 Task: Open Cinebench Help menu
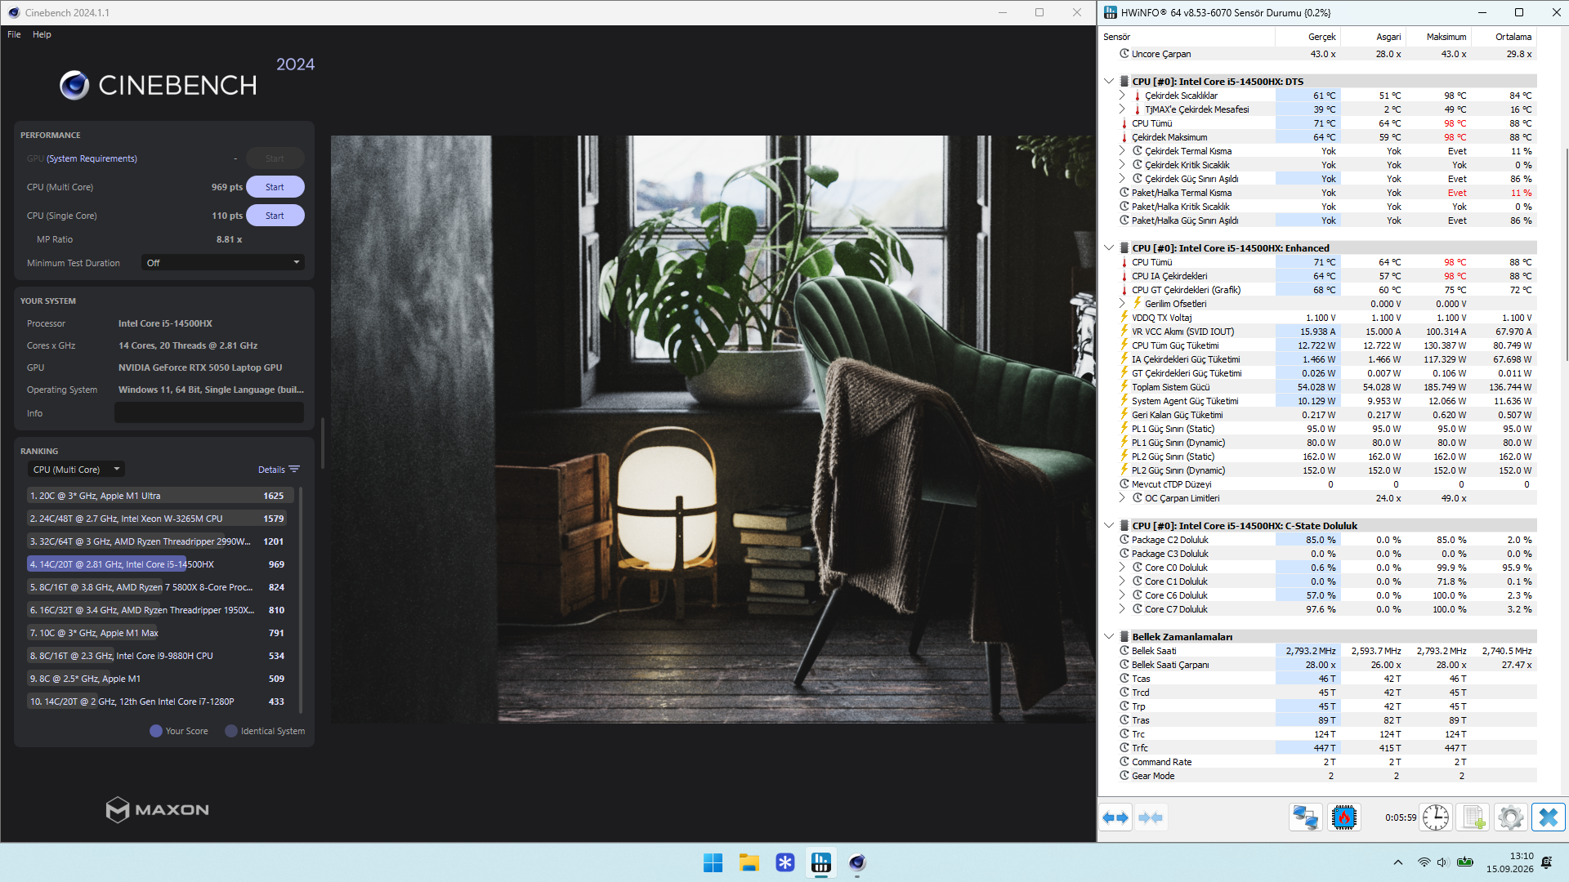pyautogui.click(x=42, y=34)
